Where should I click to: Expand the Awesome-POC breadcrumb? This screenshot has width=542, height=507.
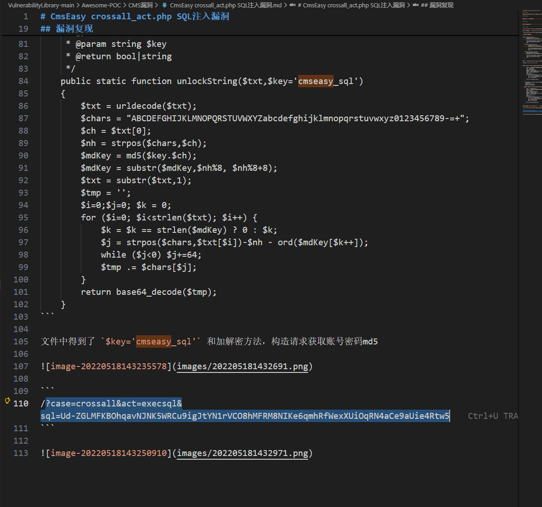pyautogui.click(x=102, y=5)
